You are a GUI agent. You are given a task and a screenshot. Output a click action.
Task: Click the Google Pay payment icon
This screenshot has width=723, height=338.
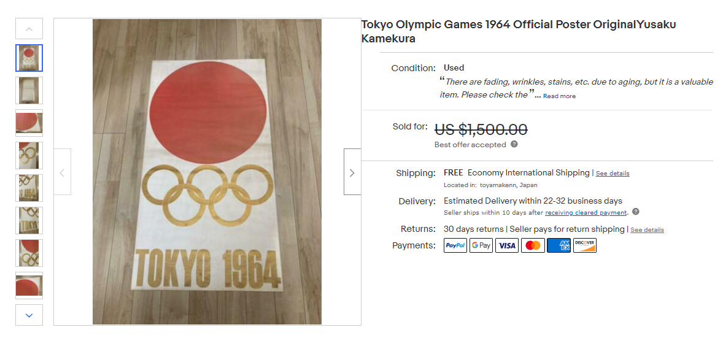[x=481, y=245]
